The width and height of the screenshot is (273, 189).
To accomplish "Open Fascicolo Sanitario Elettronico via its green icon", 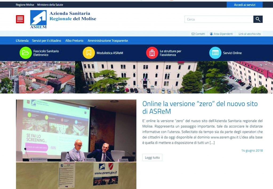I will (x=26, y=53).
